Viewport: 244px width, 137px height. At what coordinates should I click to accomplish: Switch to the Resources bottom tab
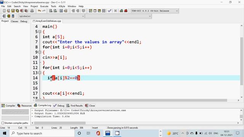(x=24, y=105)
